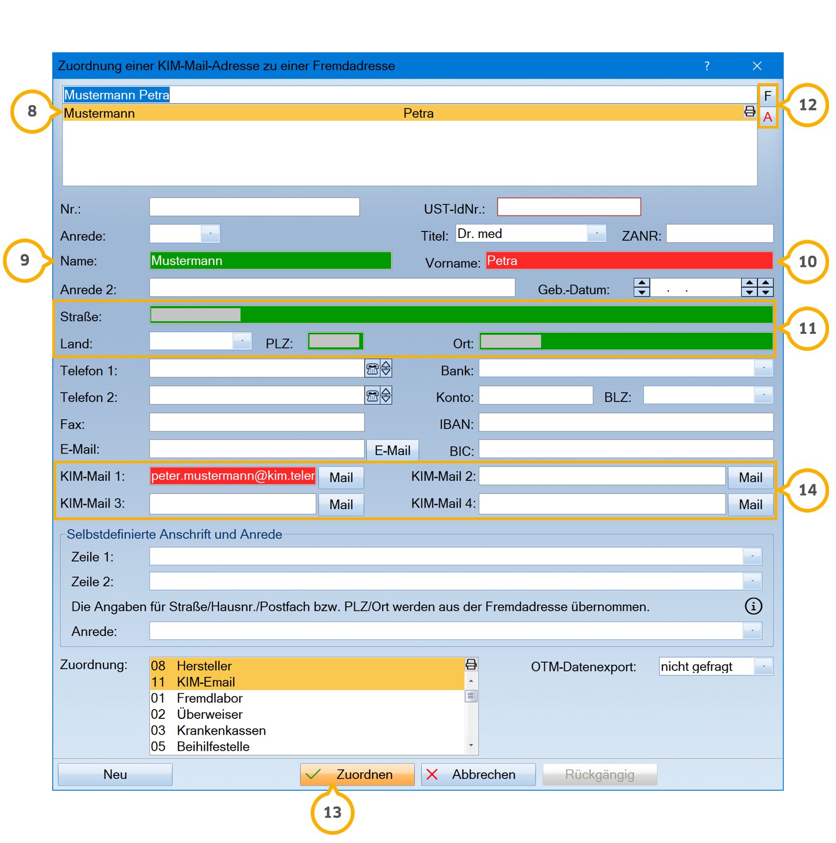Click the rightmost stepper of Geb.-Datum

(766, 288)
